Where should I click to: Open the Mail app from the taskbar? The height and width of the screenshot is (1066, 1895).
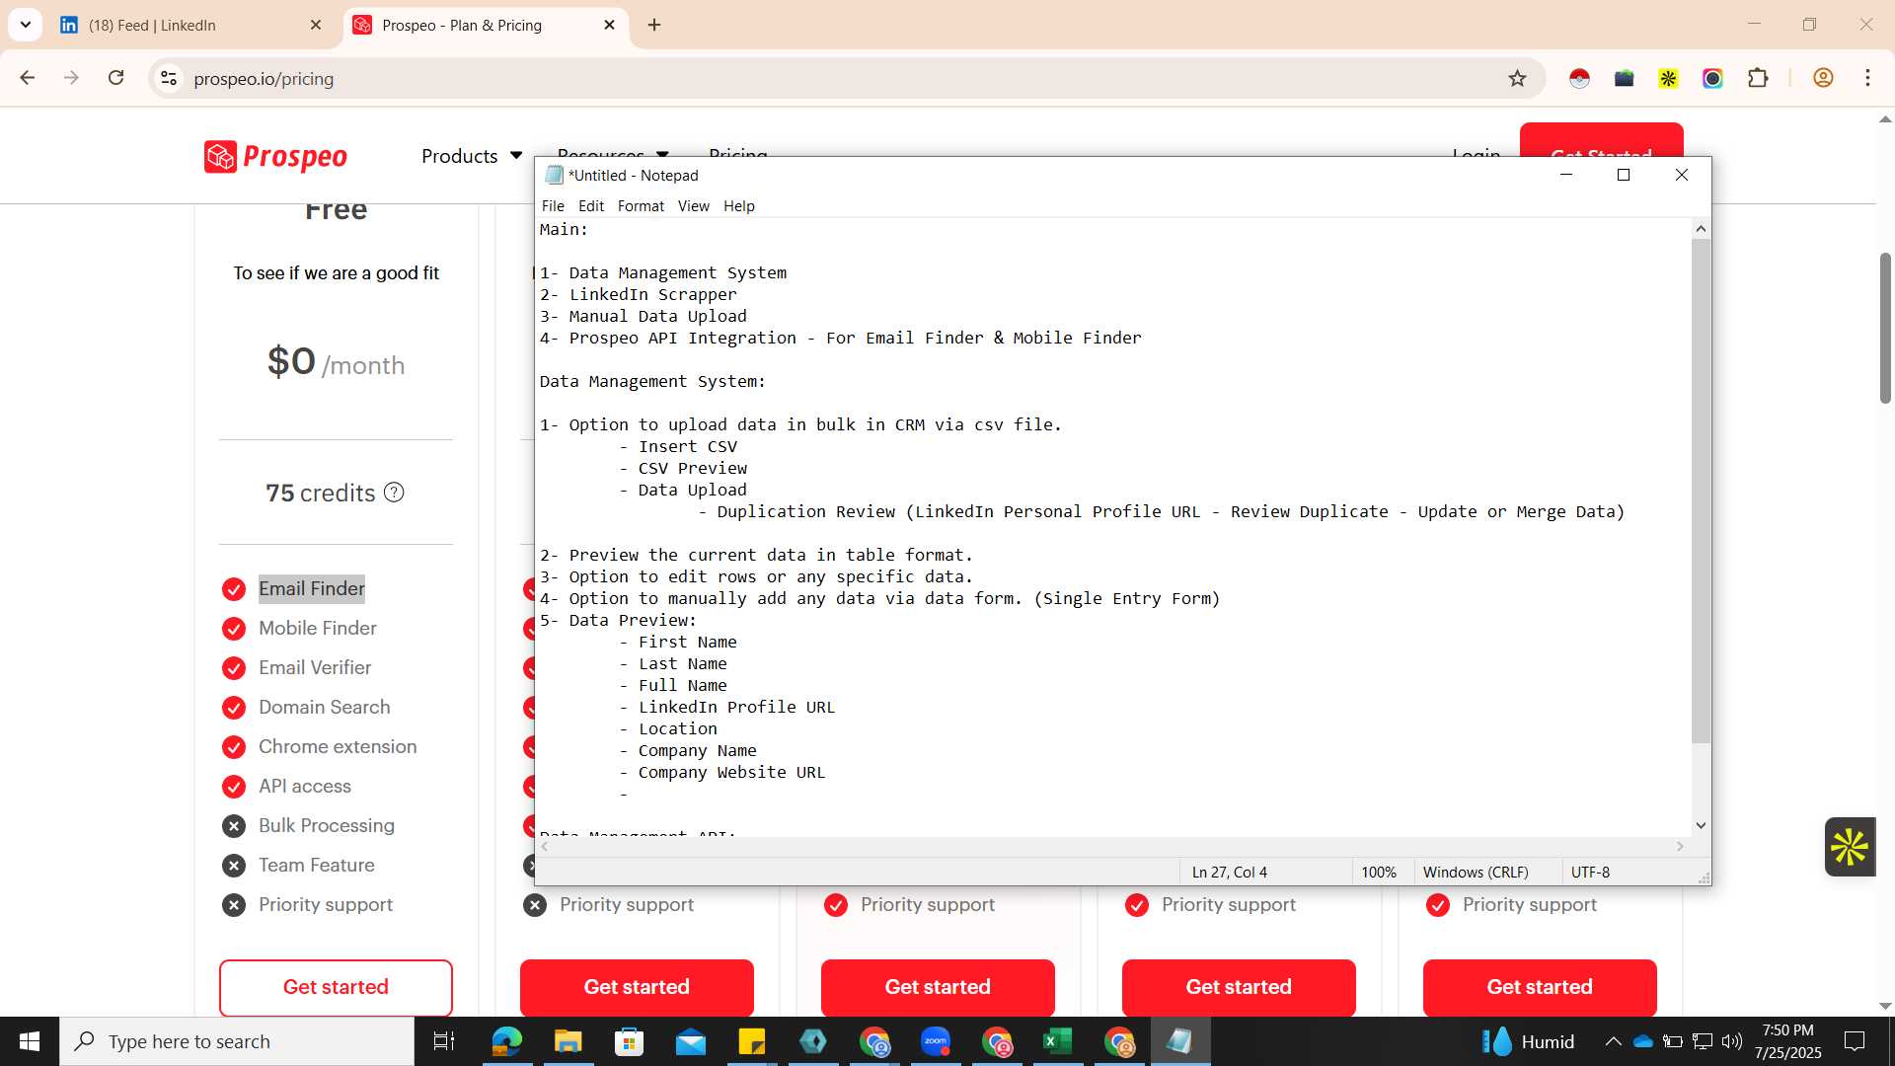point(690,1041)
